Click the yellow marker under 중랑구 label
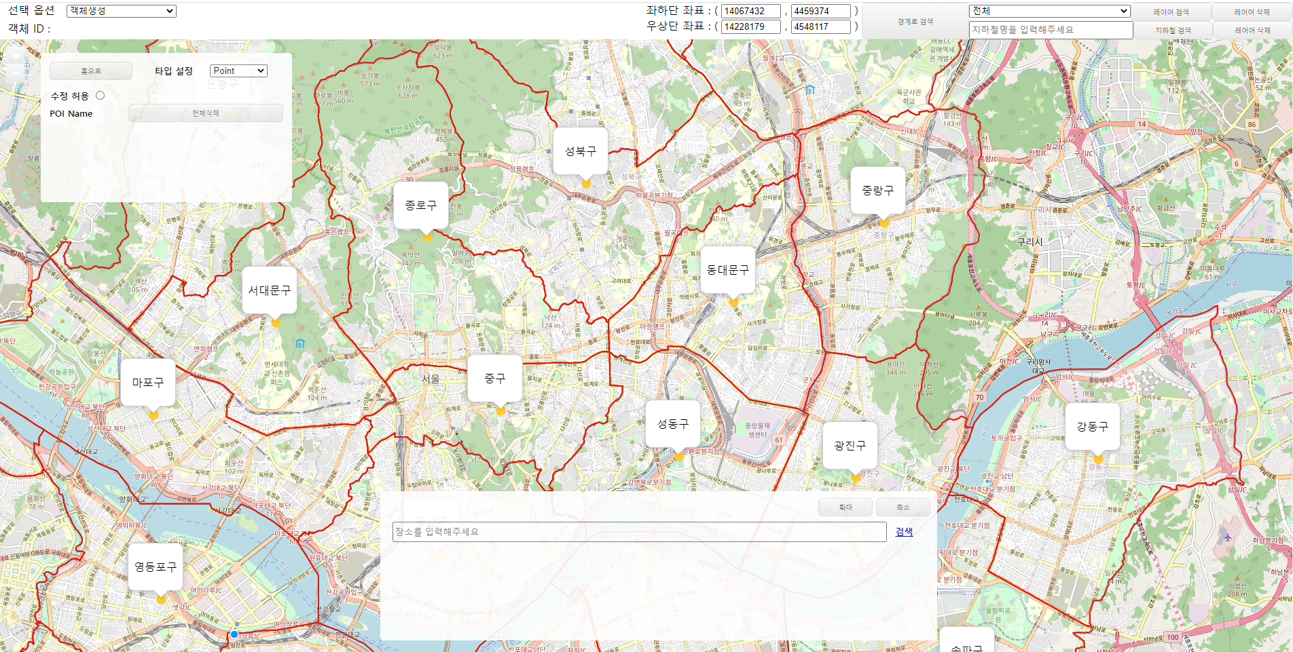This screenshot has height=652, width=1293. 884,223
